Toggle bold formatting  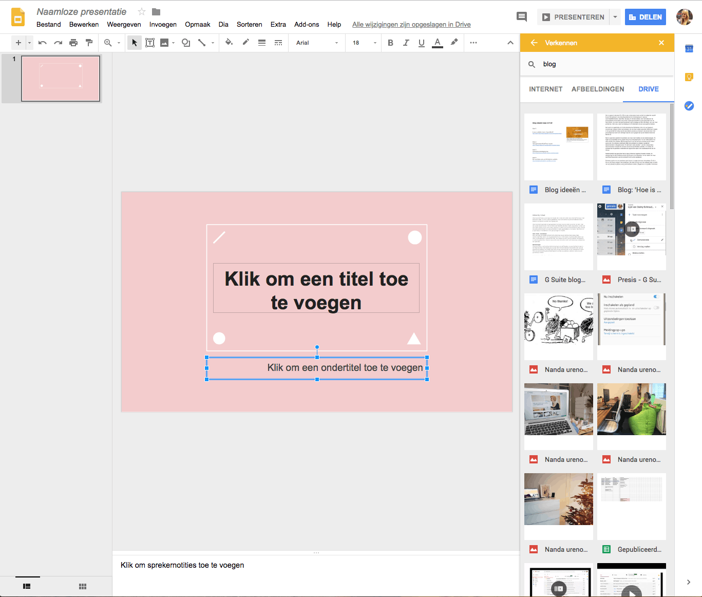pos(390,43)
